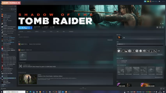Open second game tab in tab row
Image resolution: width=166 pixels, height=93 pixels.
29,32
